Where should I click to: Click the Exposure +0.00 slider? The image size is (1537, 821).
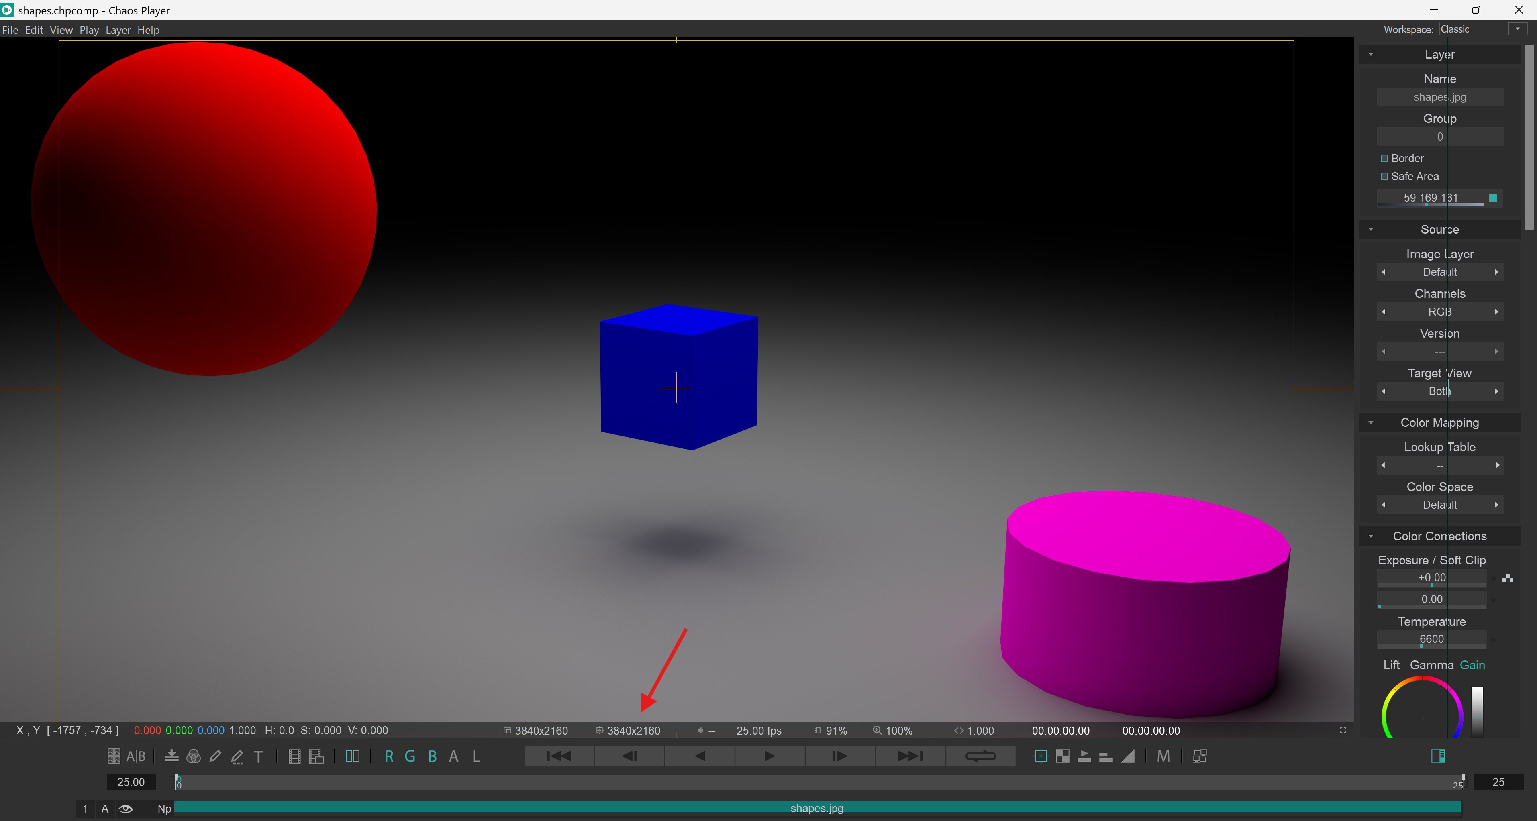click(x=1431, y=579)
